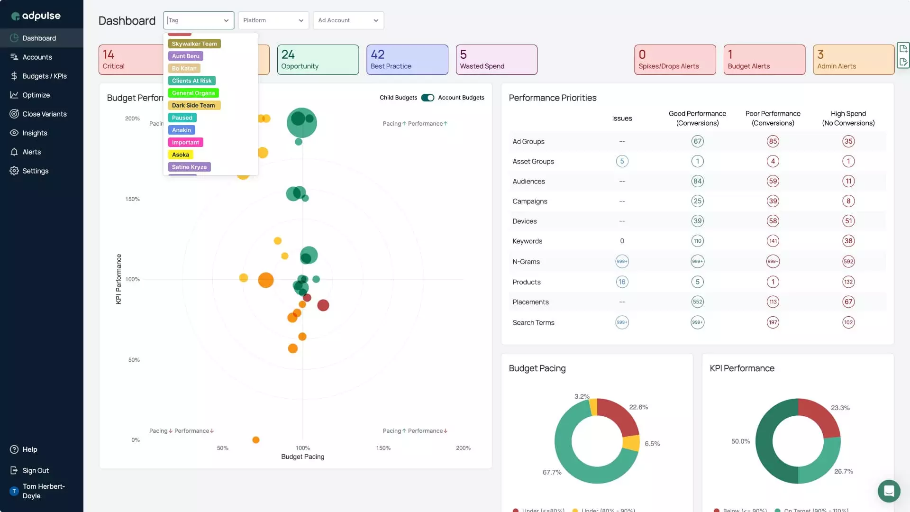This screenshot has width=910, height=512.
Task: Click the Alerts bell icon
Action: click(x=14, y=152)
